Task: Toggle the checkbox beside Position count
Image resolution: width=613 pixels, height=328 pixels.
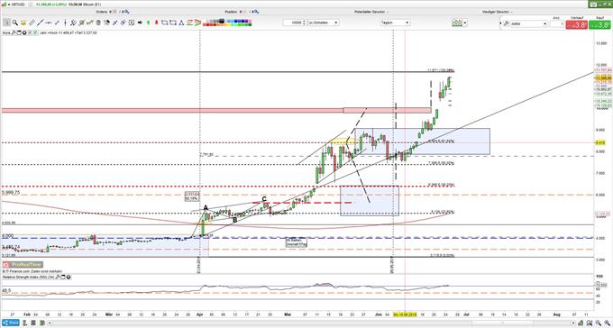Action: coord(244,12)
